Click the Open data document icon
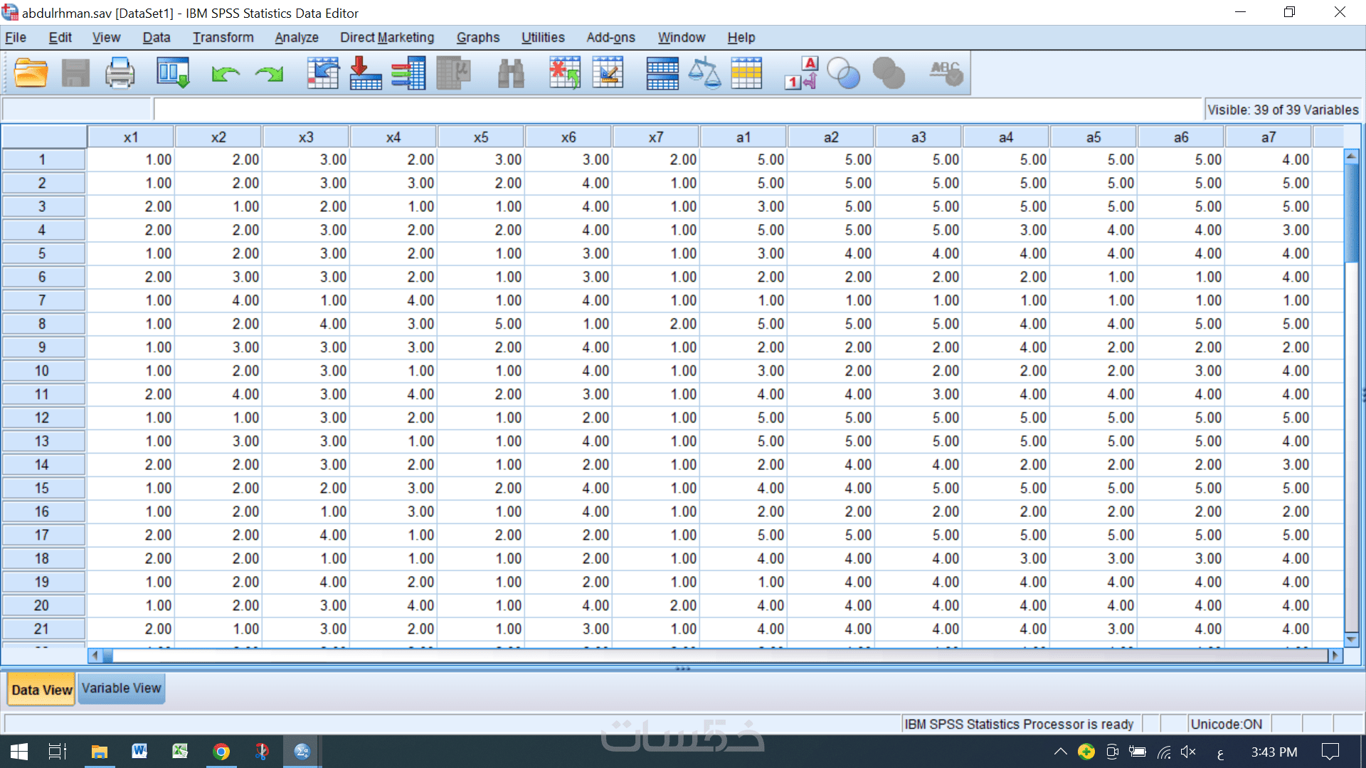 (31, 73)
